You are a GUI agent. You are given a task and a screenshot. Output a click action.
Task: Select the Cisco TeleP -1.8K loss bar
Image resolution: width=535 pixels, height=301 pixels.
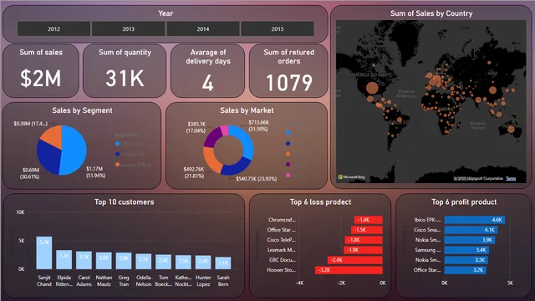pyautogui.click(x=364, y=240)
